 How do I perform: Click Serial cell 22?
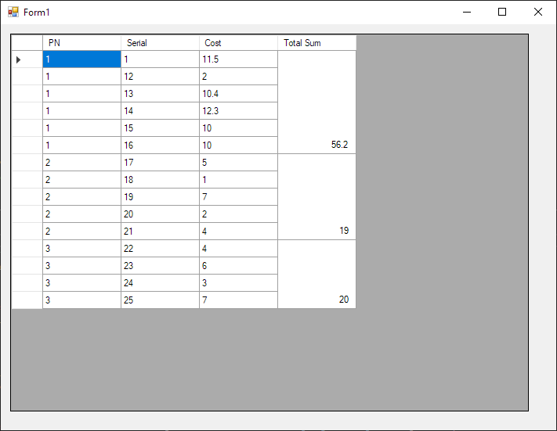pos(161,248)
